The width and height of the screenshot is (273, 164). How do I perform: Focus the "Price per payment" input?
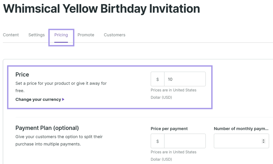[185, 141]
